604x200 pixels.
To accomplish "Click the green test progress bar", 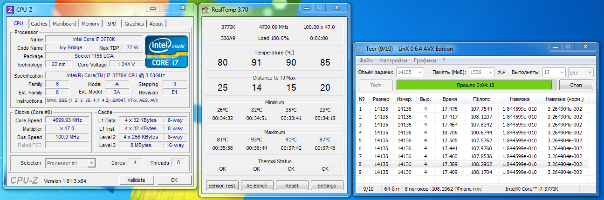I will pyautogui.click(x=474, y=85).
